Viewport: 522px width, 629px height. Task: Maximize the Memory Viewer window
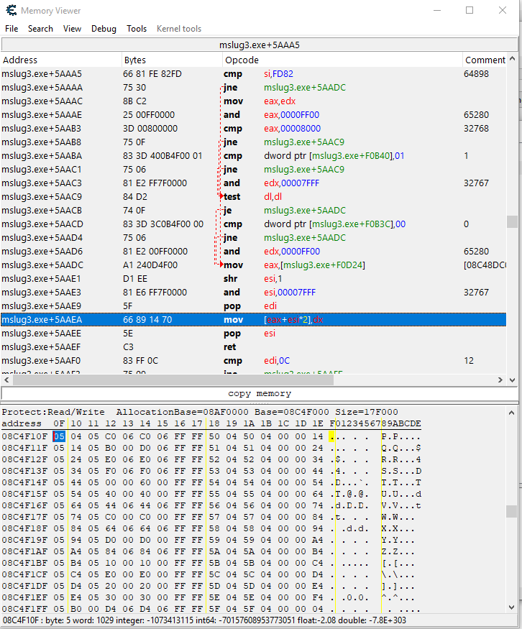coord(470,11)
